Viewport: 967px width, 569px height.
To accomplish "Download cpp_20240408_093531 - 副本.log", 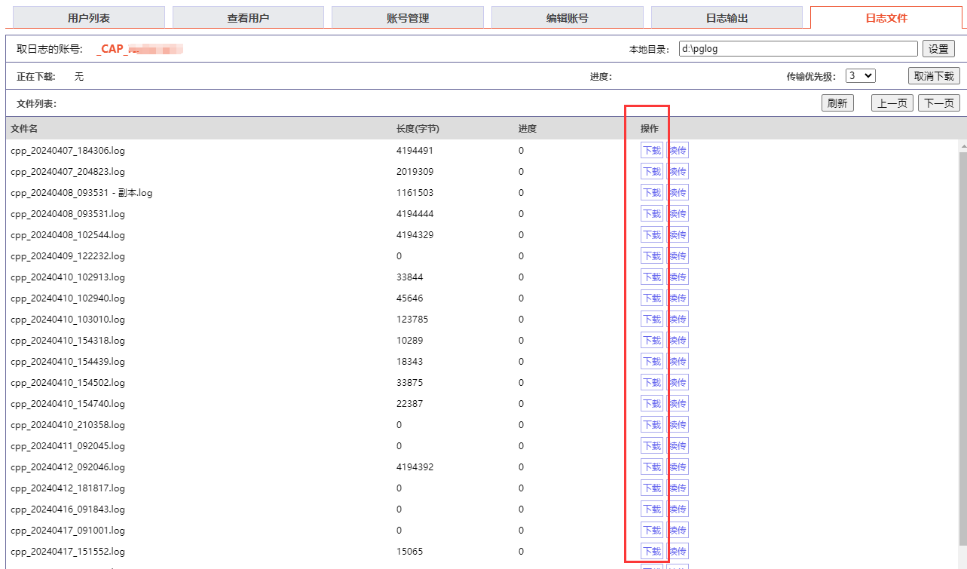I will pyautogui.click(x=651, y=193).
